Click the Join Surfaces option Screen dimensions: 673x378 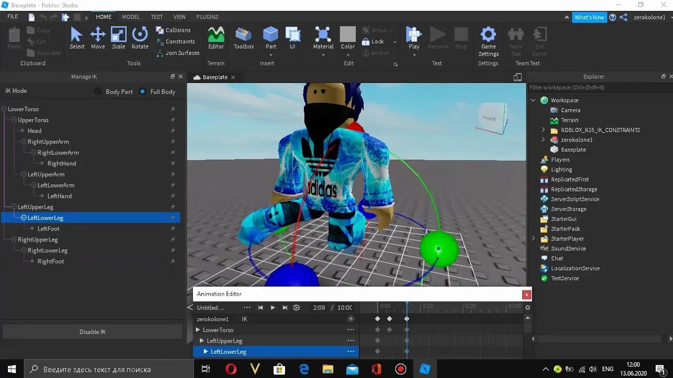(178, 53)
